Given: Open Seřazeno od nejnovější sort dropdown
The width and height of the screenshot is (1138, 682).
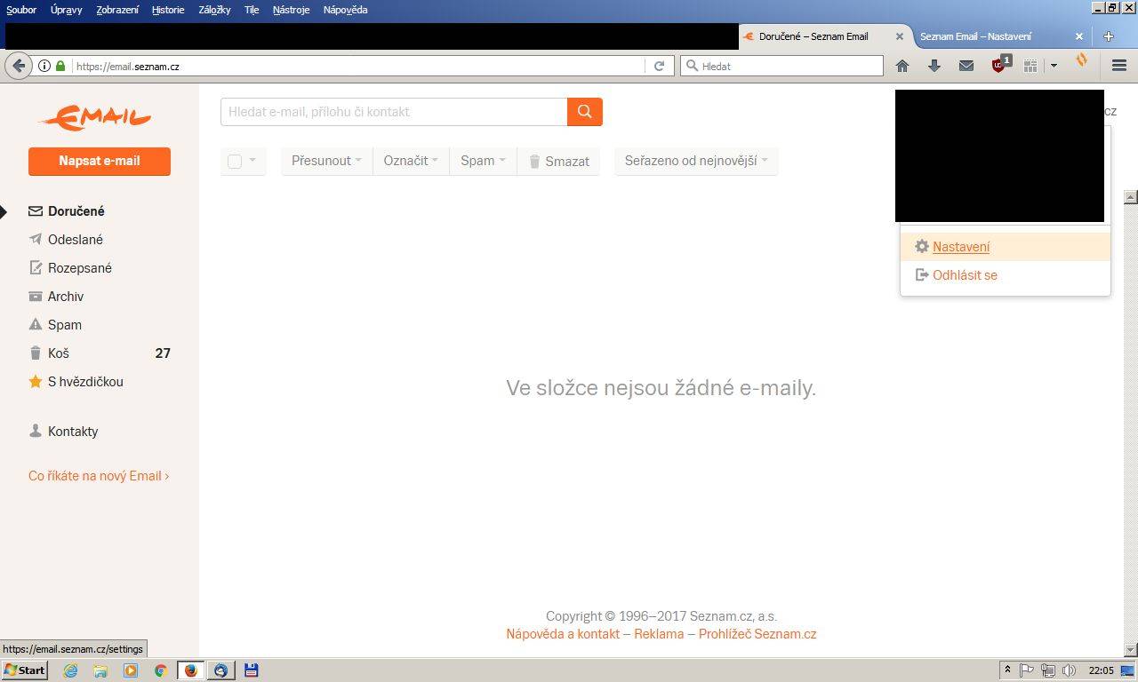Looking at the screenshot, I should 696,161.
